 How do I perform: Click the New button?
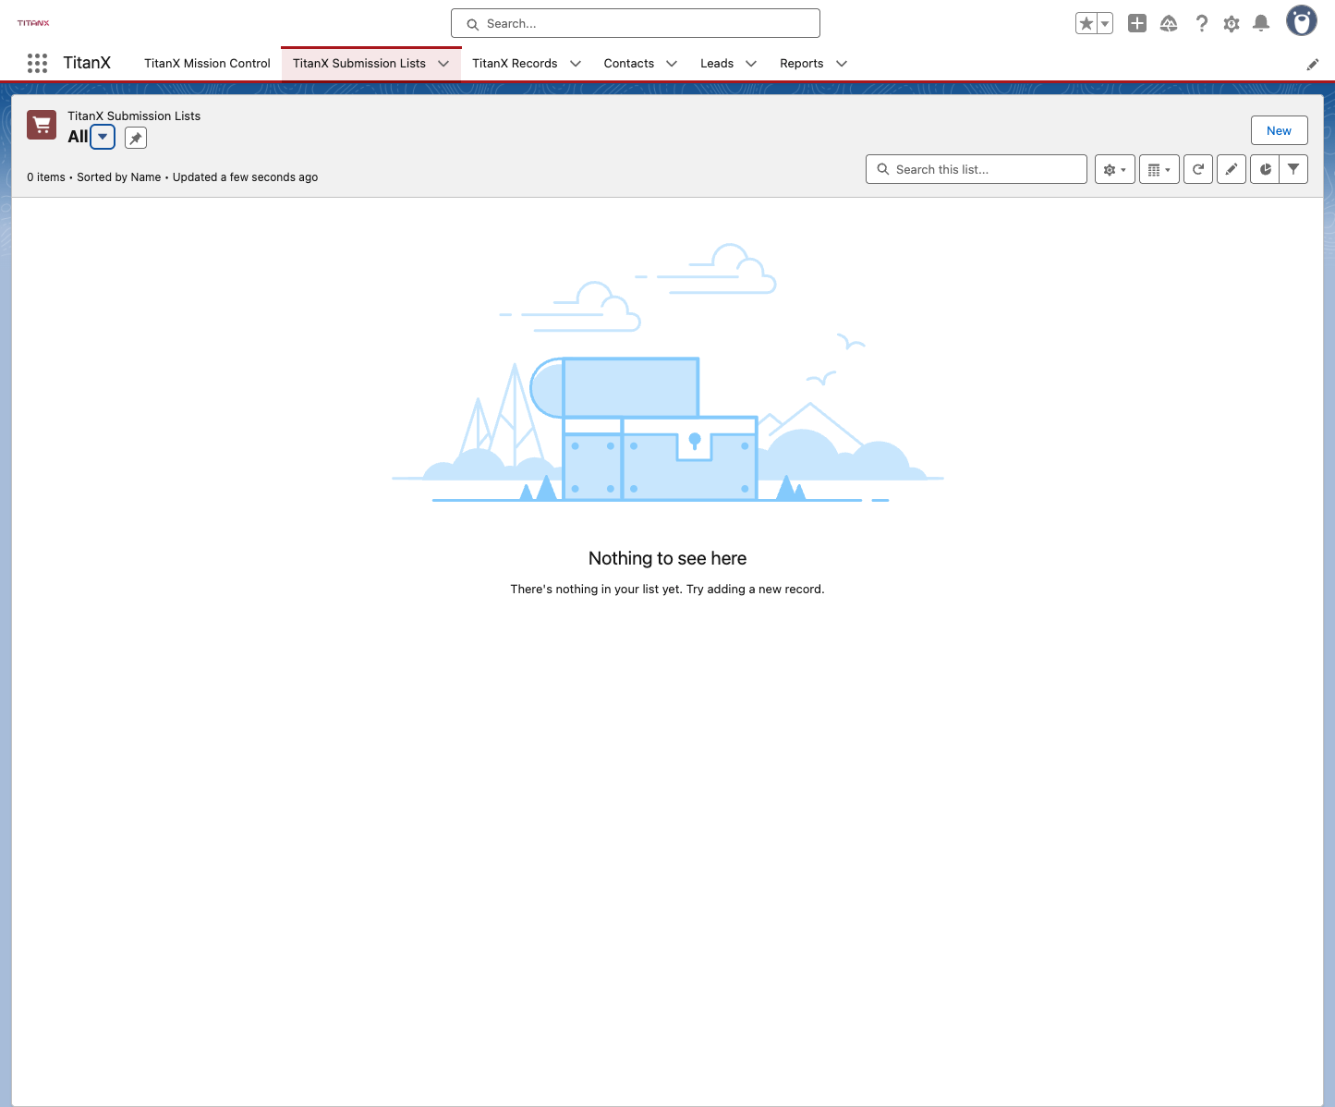(x=1280, y=130)
